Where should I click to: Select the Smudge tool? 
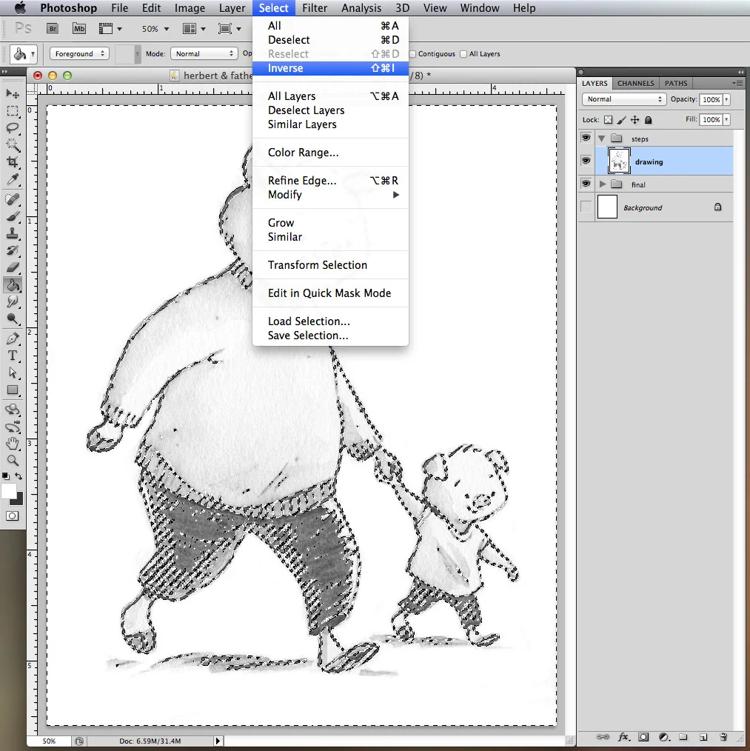click(x=13, y=301)
